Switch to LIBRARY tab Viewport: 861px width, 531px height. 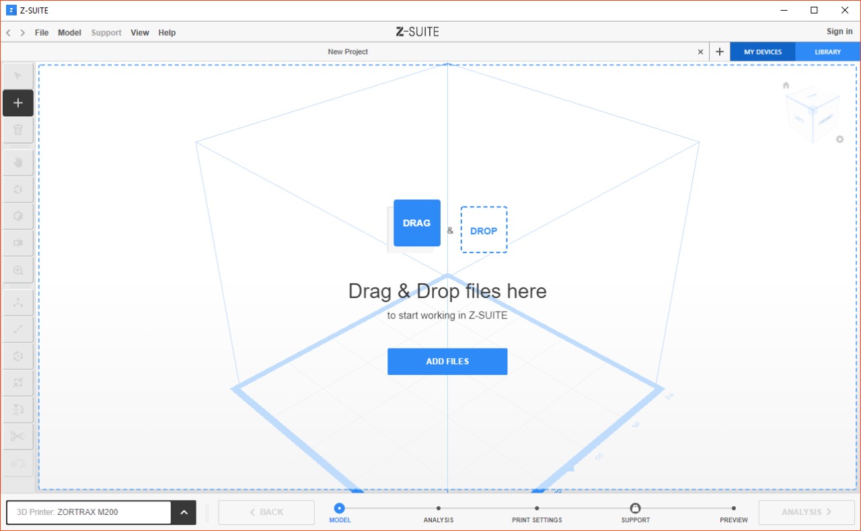pyautogui.click(x=827, y=52)
